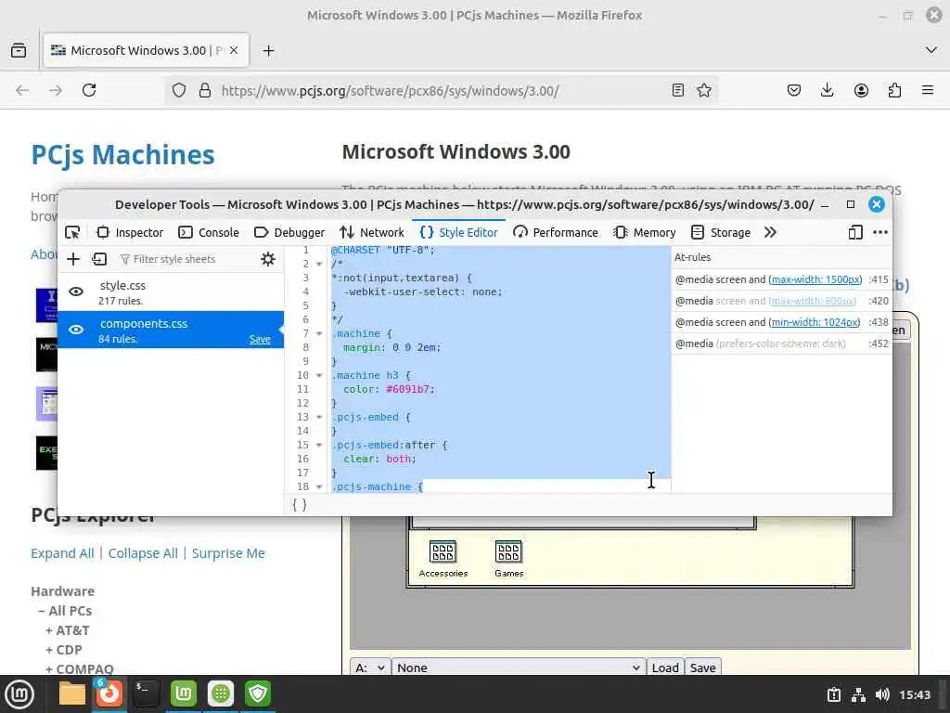Screen dimensions: 950x713
Task: Select the Style Editor tab
Action: pyautogui.click(x=458, y=233)
